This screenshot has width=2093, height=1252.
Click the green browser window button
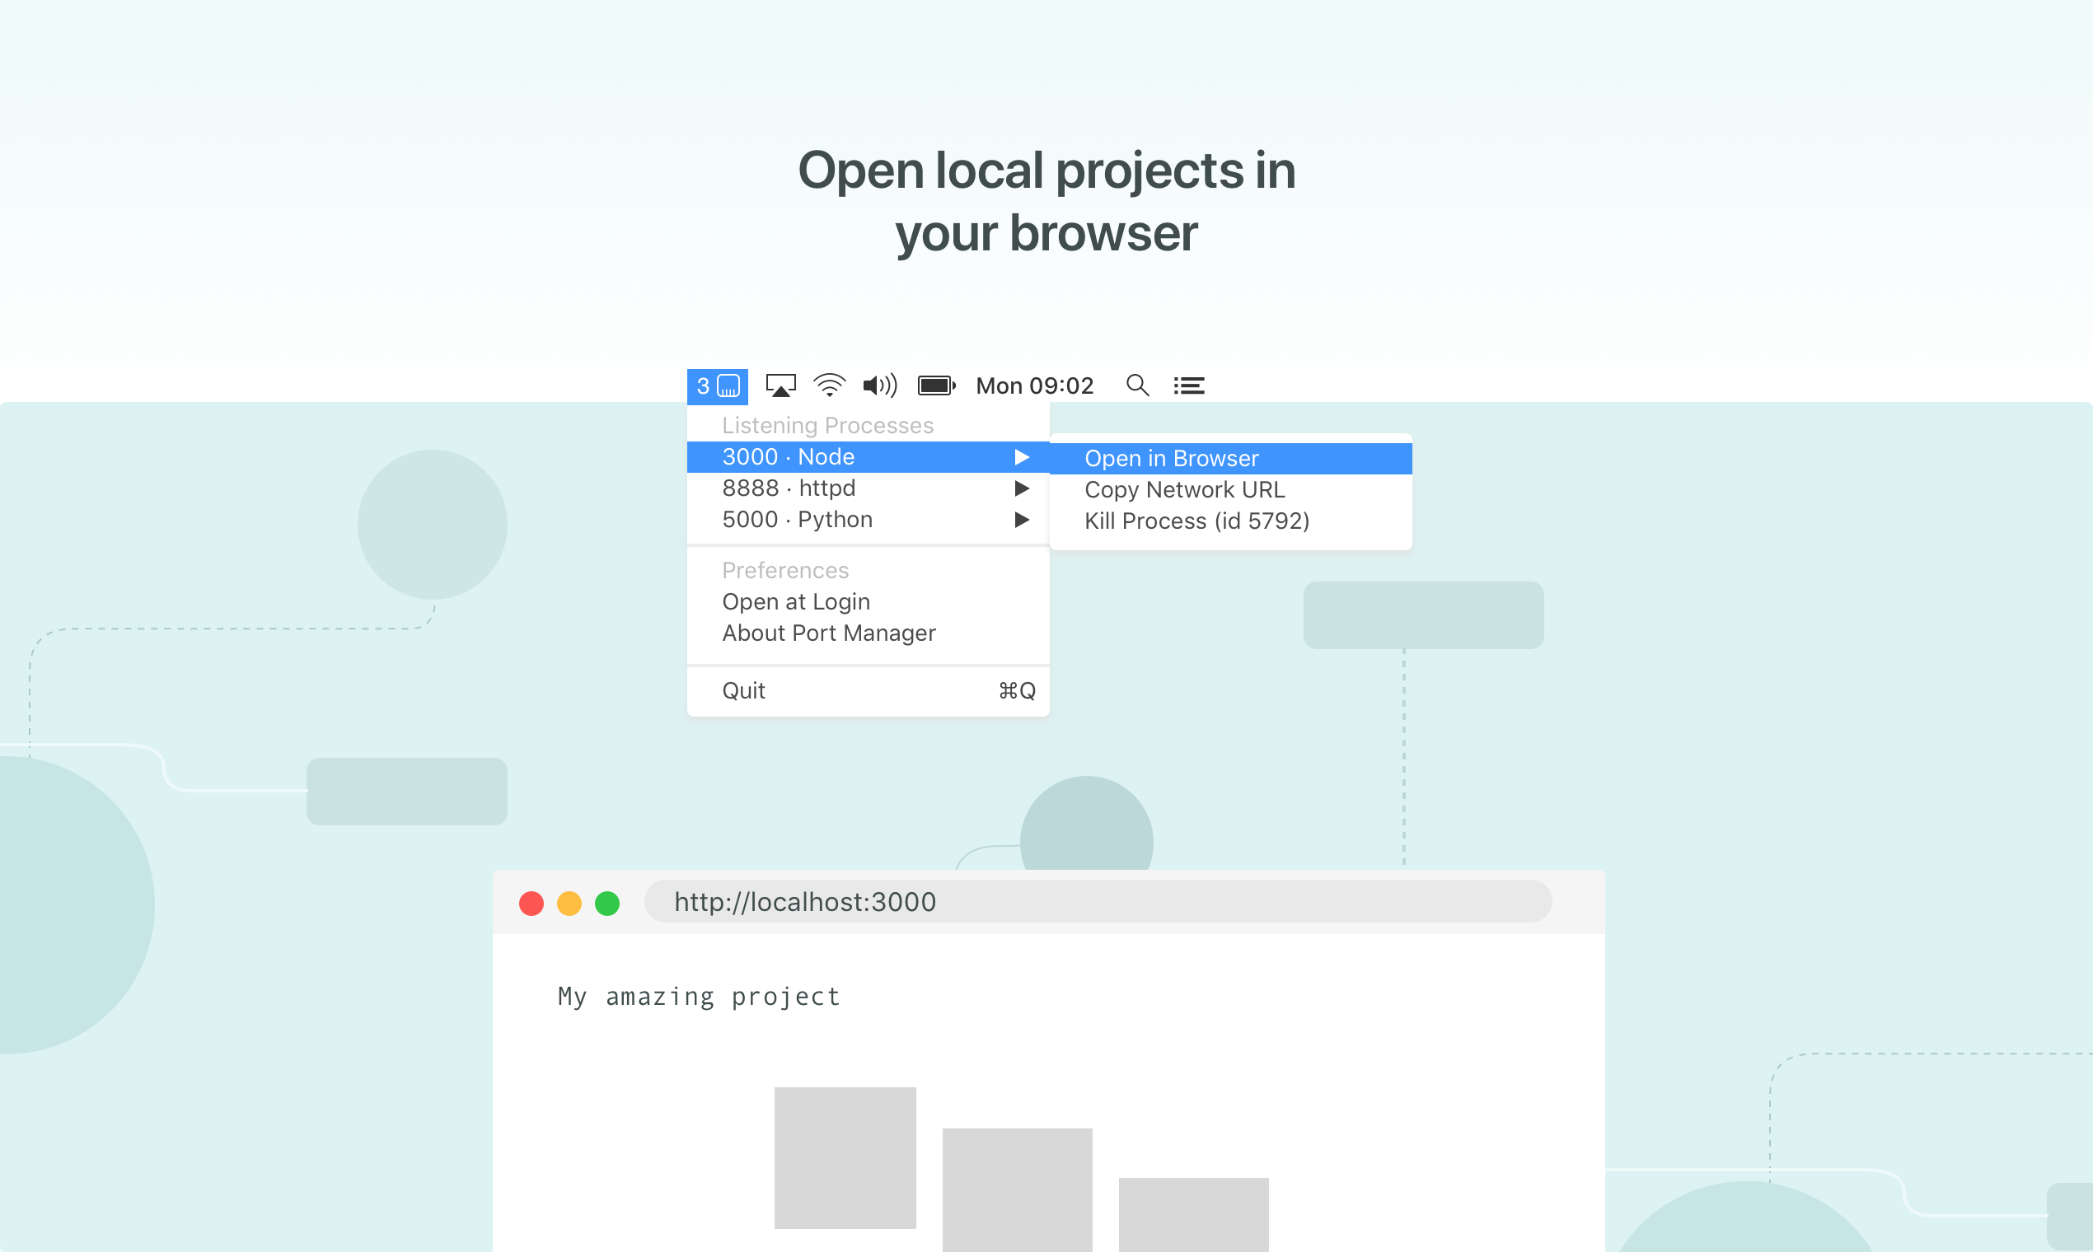[606, 903]
